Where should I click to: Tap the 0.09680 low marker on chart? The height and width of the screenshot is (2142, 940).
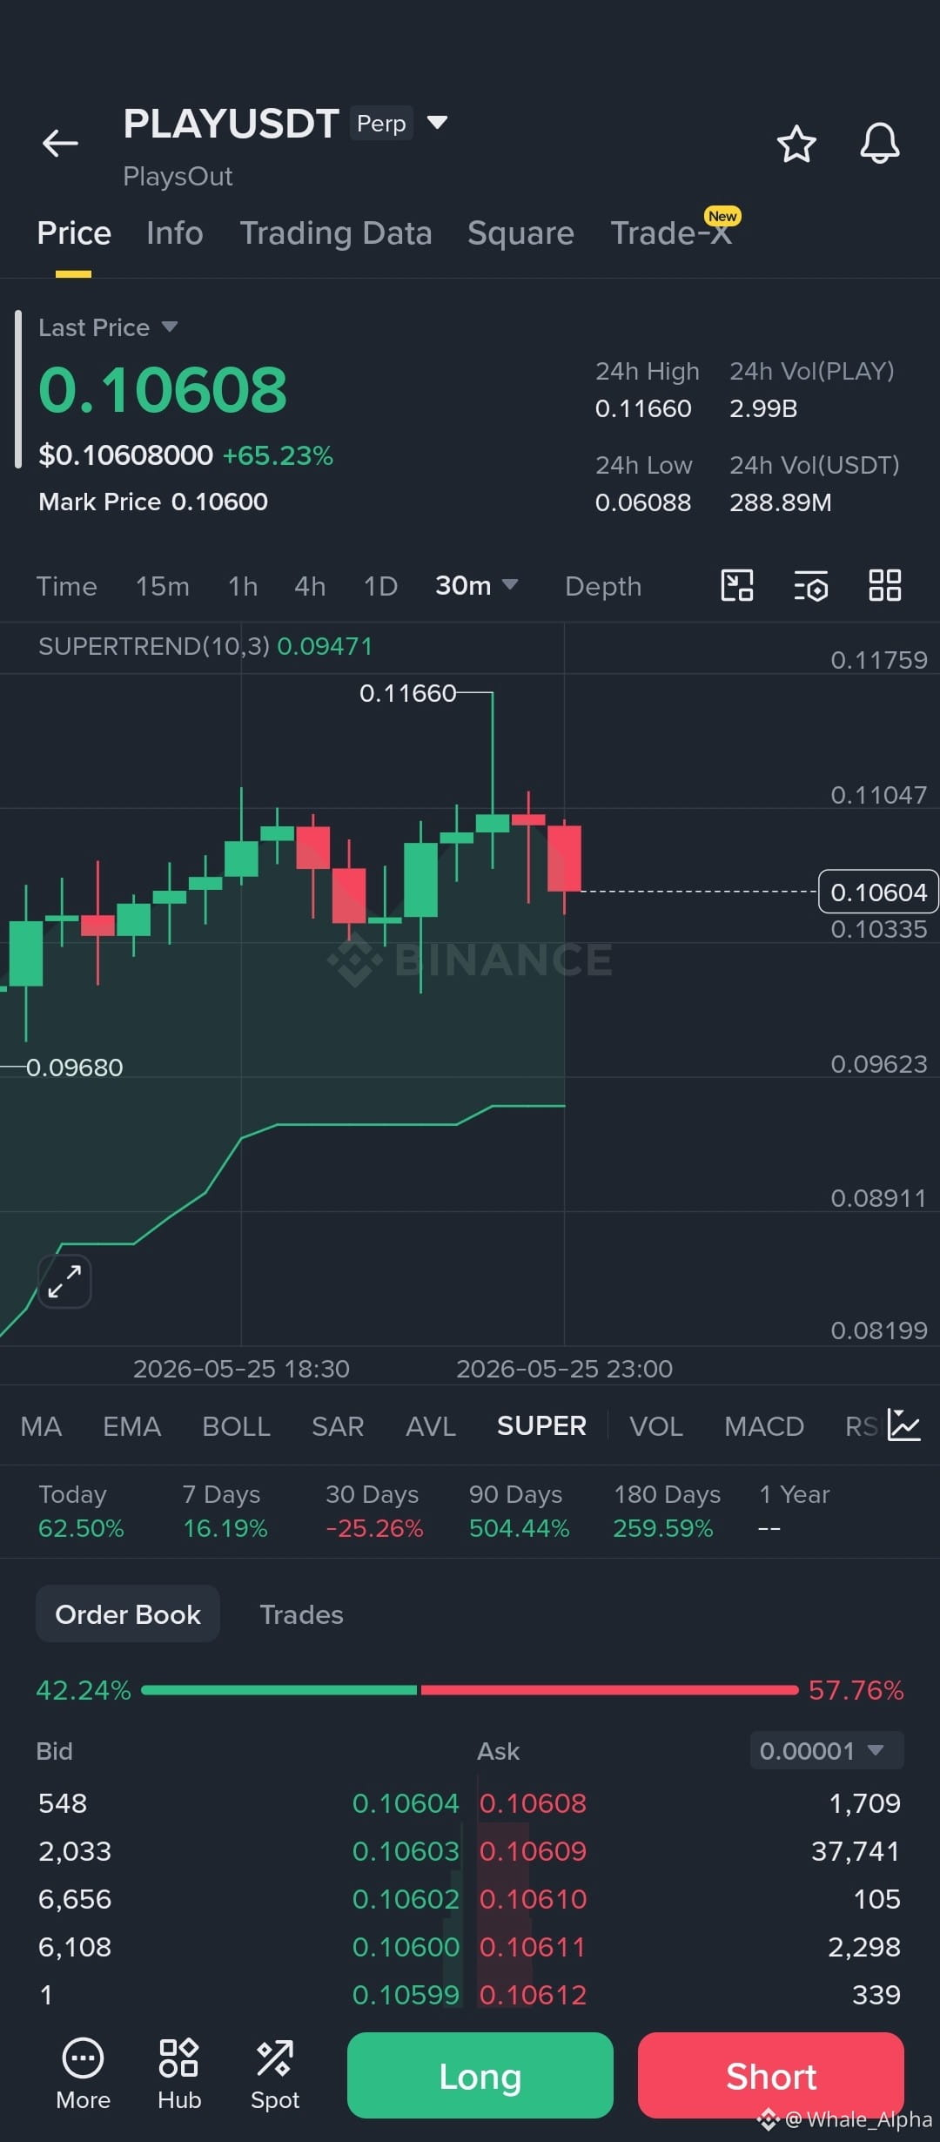point(74,1068)
